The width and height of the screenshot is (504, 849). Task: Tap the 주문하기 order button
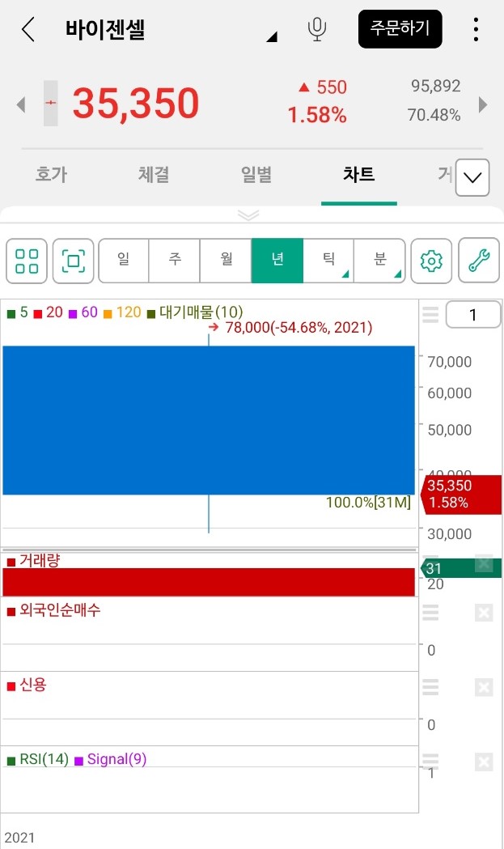tap(400, 28)
